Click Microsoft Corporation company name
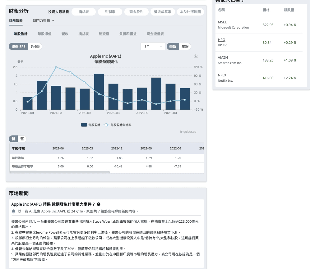This screenshot has height=269, width=310. 233,27
